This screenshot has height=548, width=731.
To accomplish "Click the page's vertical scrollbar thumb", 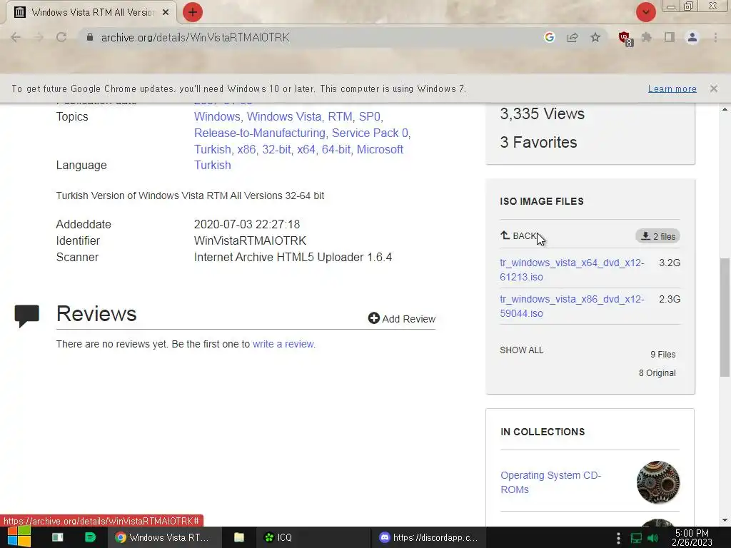I will pyautogui.click(x=725, y=318).
